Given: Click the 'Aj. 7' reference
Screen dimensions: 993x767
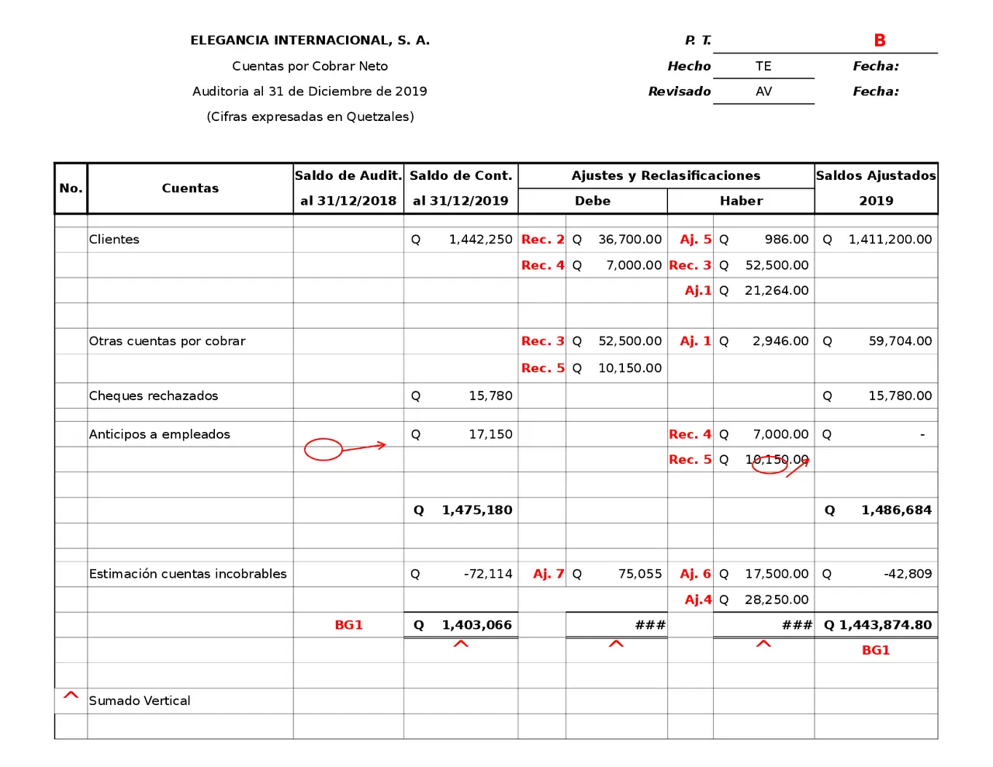Looking at the screenshot, I should tap(548, 574).
